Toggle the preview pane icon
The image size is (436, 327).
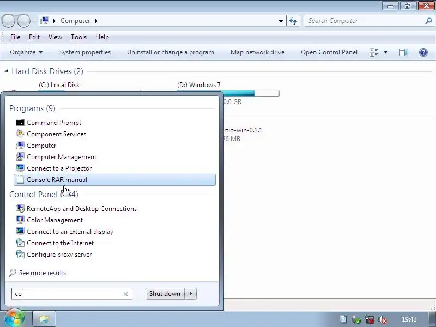[x=404, y=52]
